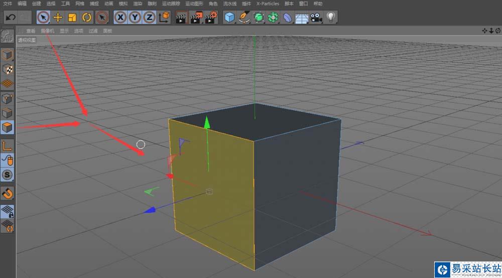This screenshot has height=278, width=502.
Task: Toggle the X axis lock
Action: (x=120, y=17)
